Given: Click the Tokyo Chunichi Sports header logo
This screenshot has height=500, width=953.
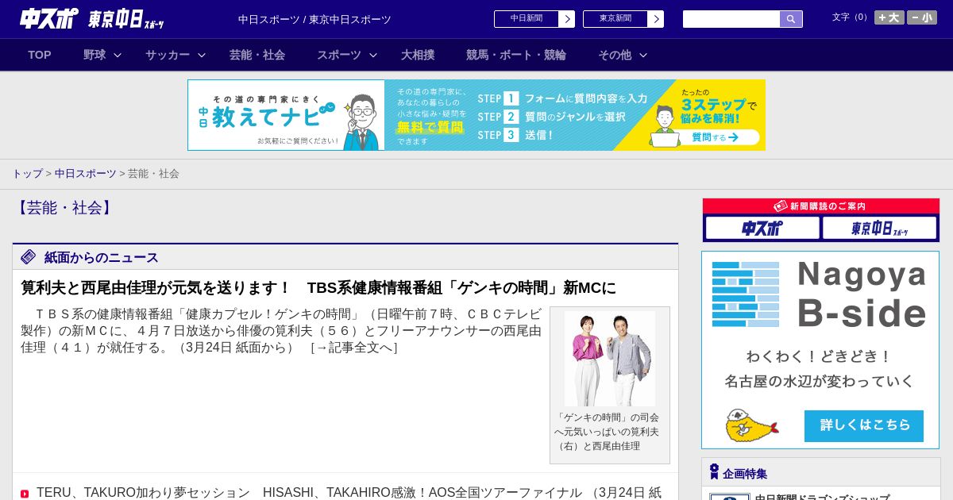Looking at the screenshot, I should click(x=125, y=19).
